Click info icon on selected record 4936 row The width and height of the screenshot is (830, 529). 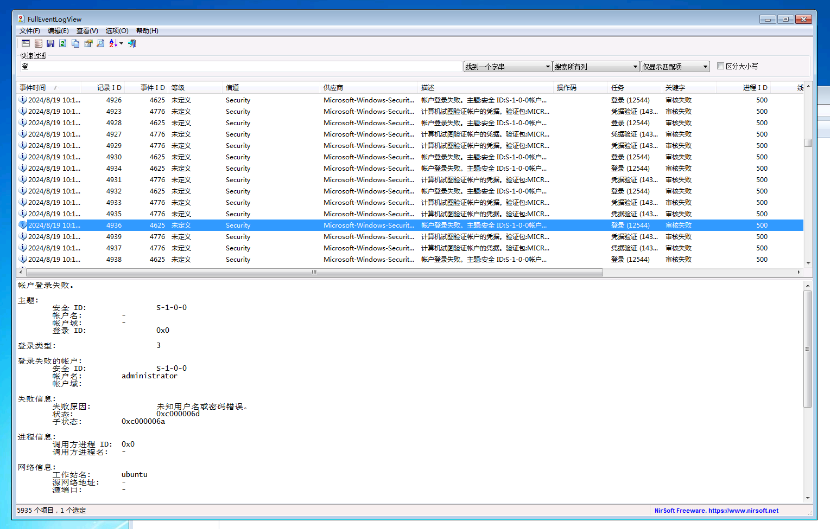click(23, 225)
